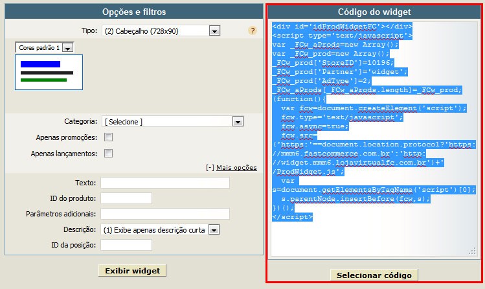This screenshot has width=485, height=289.
Task: Open the Tipo dropdown (2) Cabeçalho
Action: (161, 30)
